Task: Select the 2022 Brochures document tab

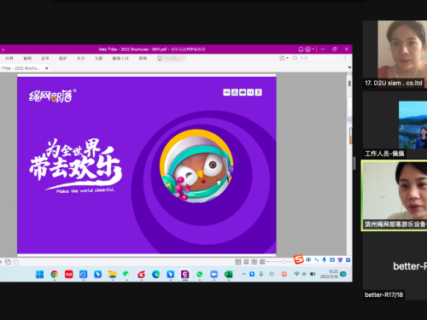Action: click(x=21, y=68)
